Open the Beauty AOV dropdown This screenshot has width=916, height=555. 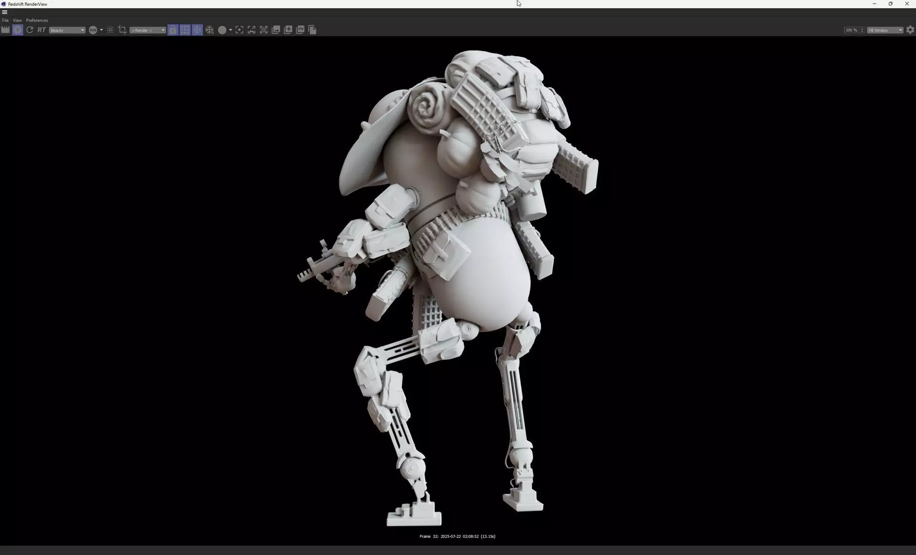67,30
